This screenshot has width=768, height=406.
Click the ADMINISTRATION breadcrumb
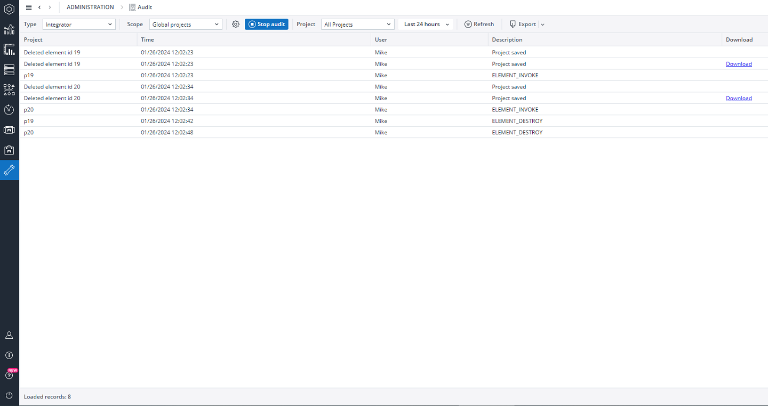[90, 7]
